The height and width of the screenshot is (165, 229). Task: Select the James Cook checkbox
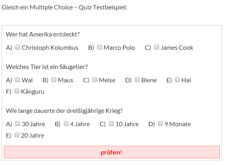point(157,47)
